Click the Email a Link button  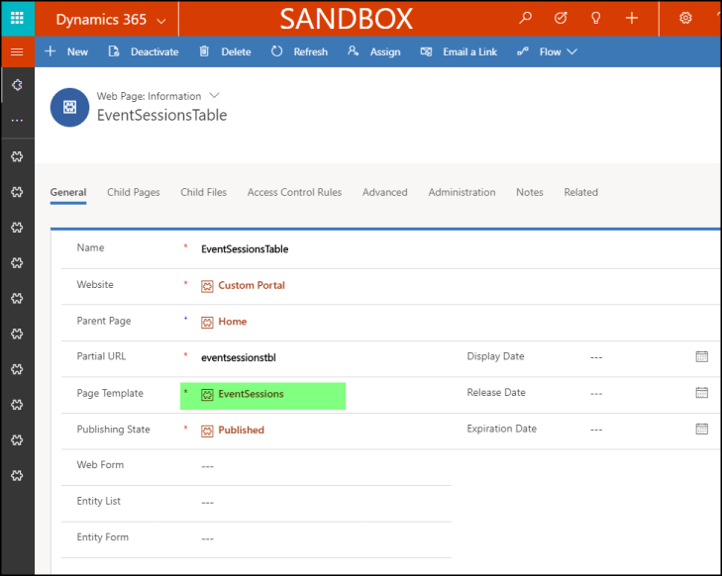tap(459, 51)
